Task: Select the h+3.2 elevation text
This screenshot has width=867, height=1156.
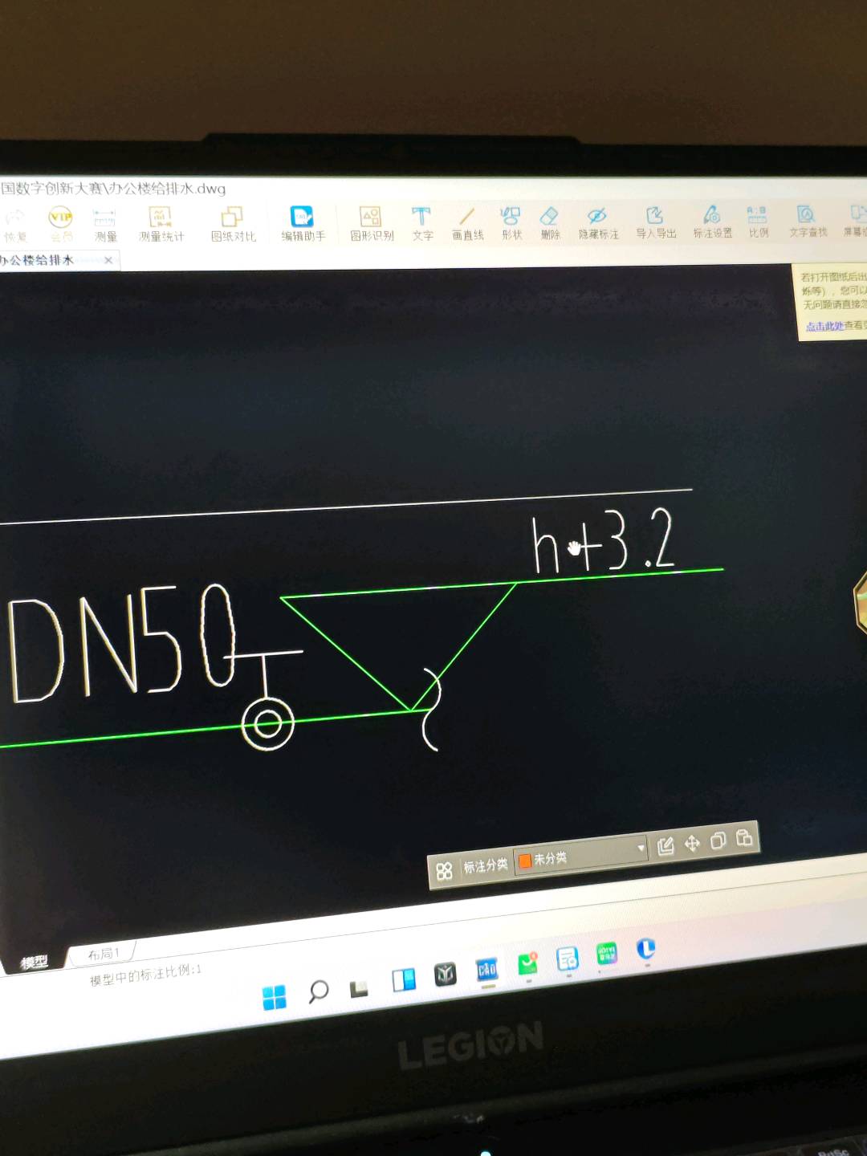Action: point(604,542)
